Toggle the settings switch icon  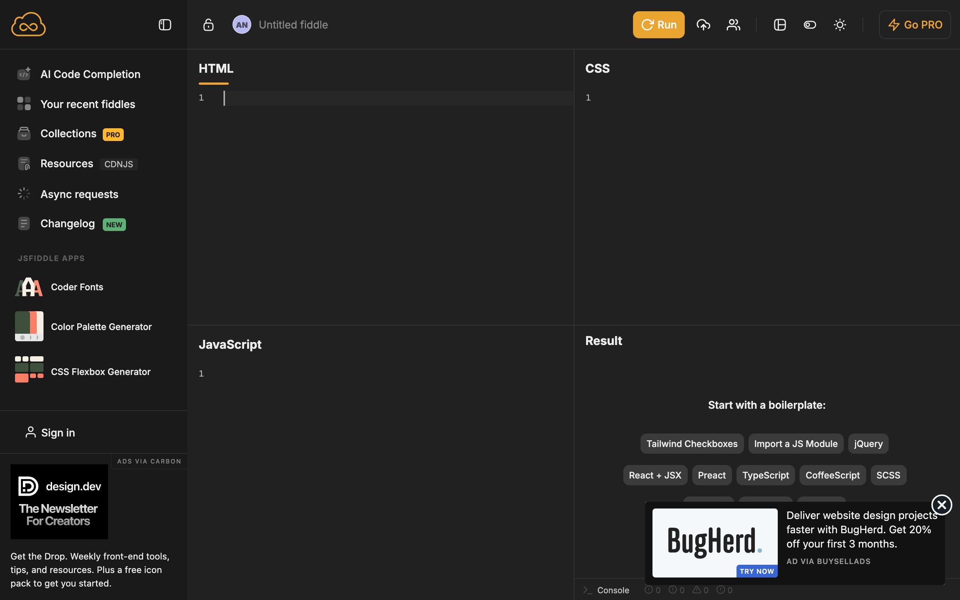(810, 25)
